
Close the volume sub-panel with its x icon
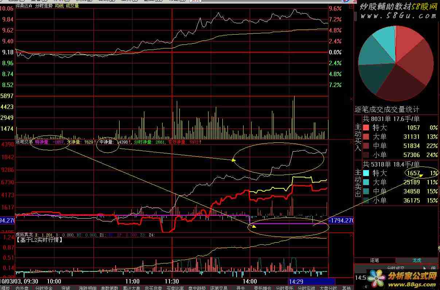click(351, 99)
